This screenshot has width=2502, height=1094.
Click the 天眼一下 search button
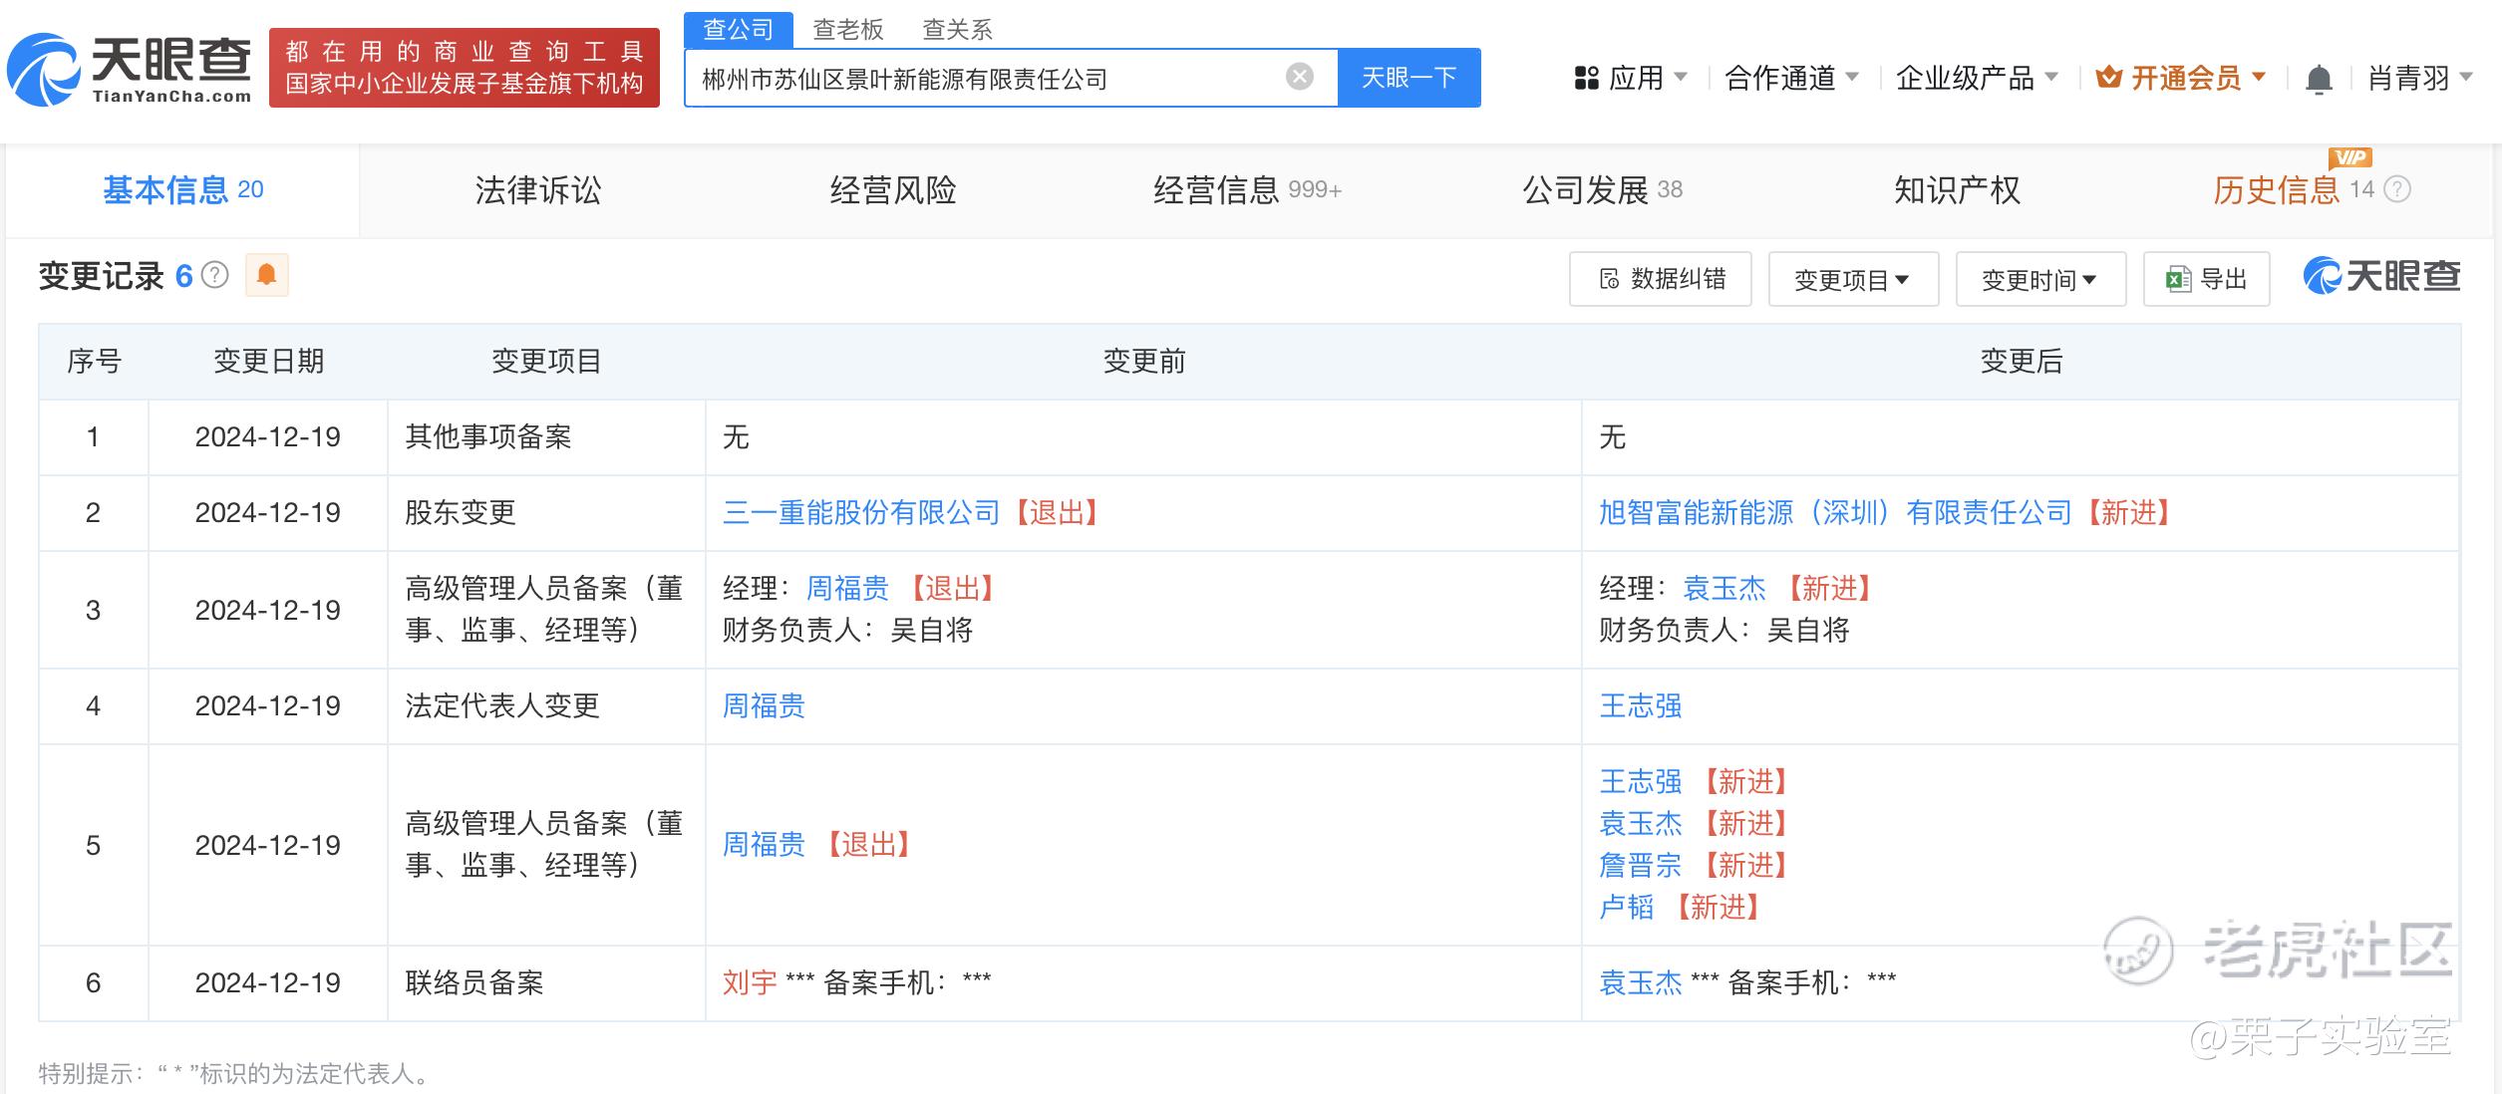point(1408,78)
